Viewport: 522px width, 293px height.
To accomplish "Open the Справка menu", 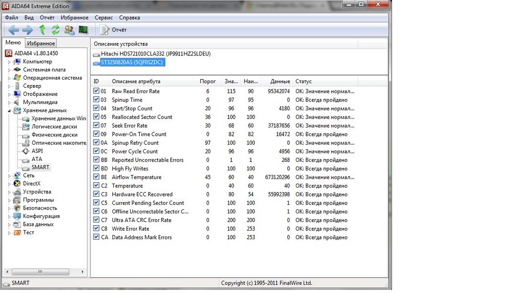I will (x=130, y=18).
